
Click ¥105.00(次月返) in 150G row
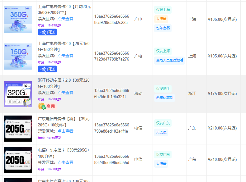tap(222, 56)
